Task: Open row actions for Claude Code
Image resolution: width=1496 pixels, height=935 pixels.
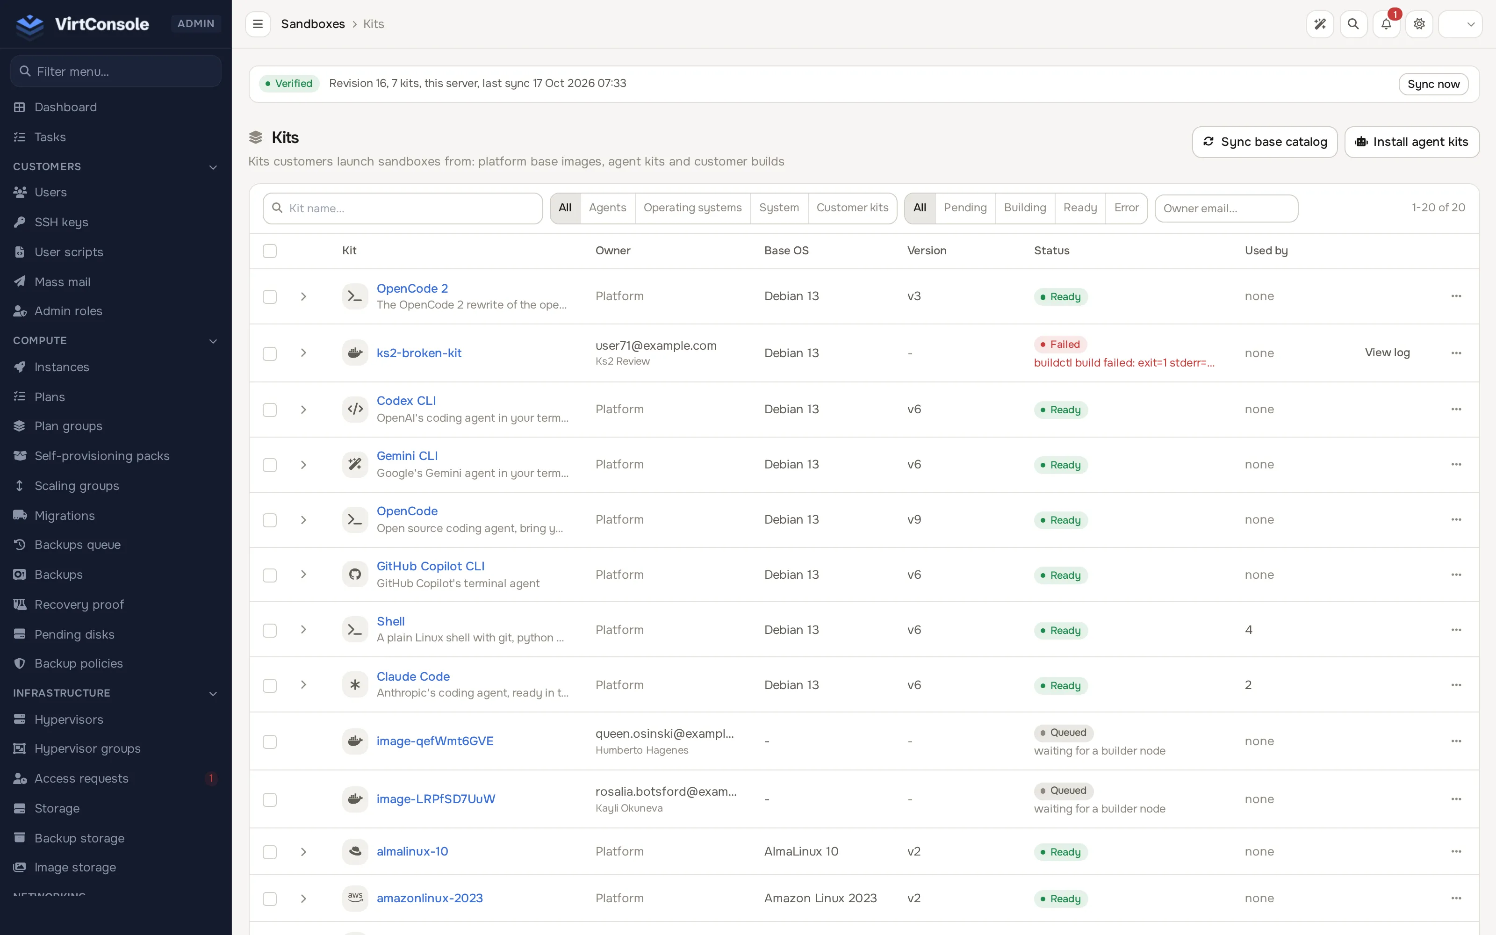Action: 1456,685
